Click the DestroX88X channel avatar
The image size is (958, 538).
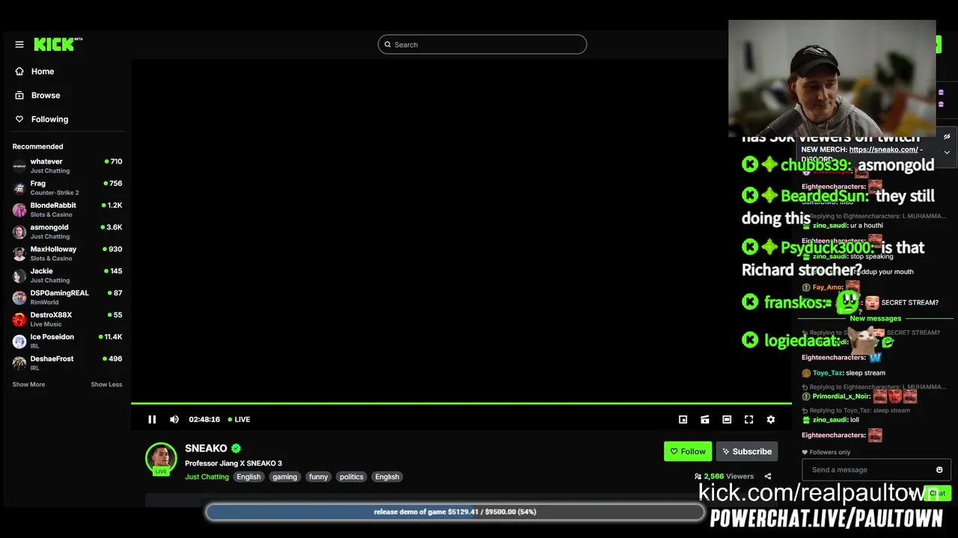tap(19, 319)
